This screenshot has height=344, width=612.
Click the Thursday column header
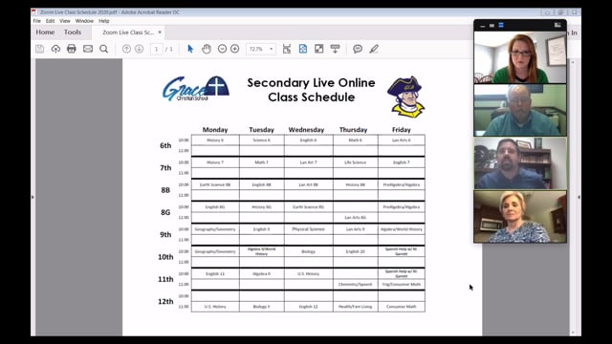click(353, 130)
